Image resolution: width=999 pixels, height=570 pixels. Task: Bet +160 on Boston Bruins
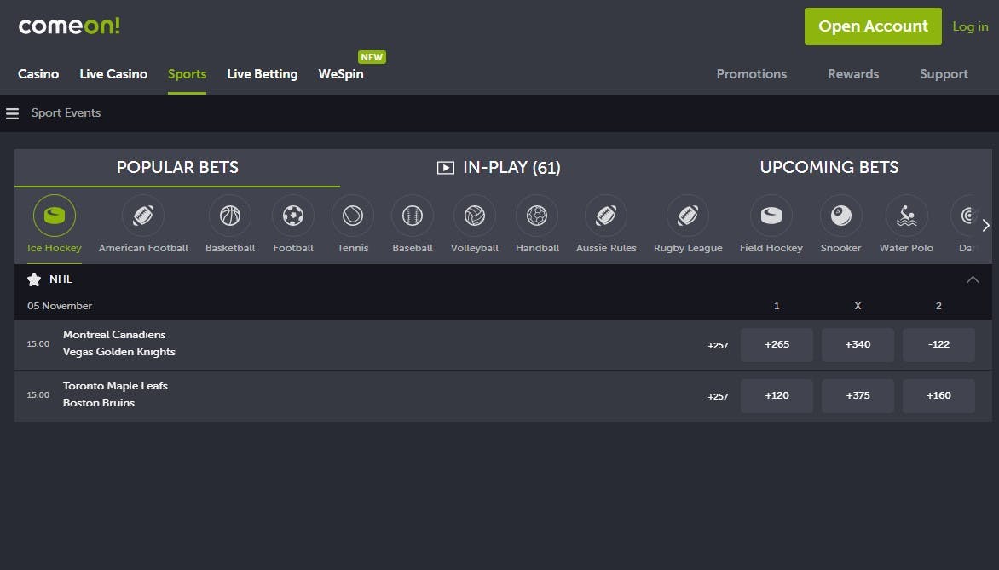[x=938, y=395]
